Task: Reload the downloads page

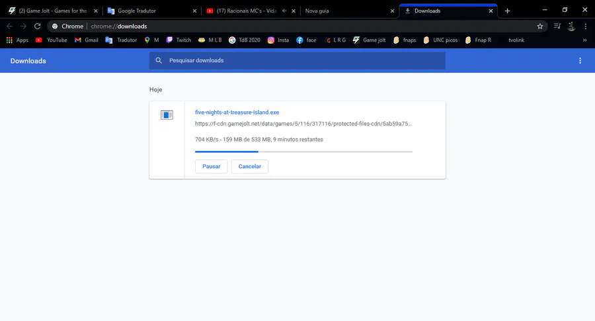Action: [37, 26]
